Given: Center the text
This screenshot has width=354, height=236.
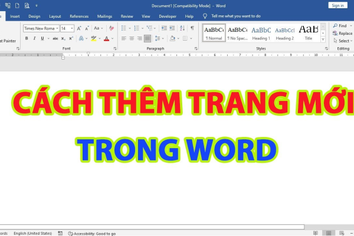Looking at the screenshot, I should [132, 38].
